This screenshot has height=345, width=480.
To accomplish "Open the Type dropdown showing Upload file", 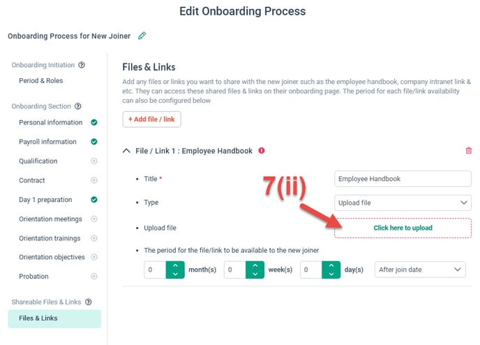I will pos(403,203).
